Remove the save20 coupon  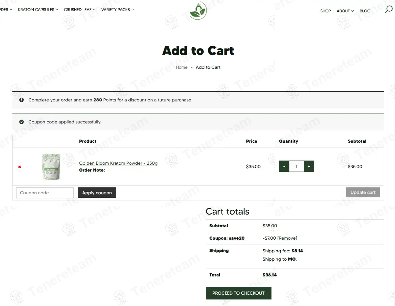click(287, 238)
